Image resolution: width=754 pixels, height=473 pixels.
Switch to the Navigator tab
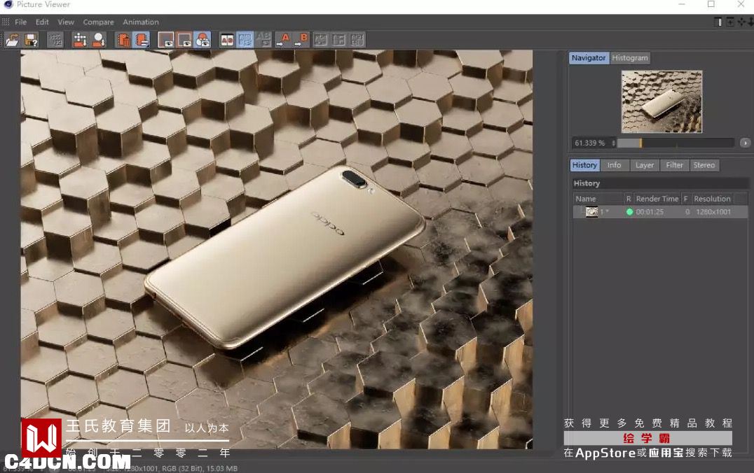tap(589, 57)
